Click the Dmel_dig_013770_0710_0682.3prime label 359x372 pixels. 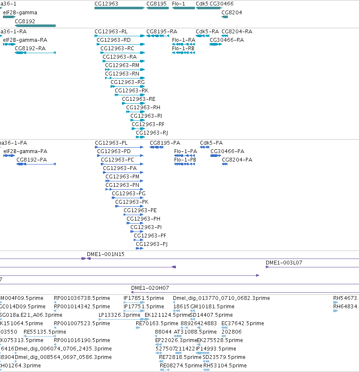pyautogui.click(x=221, y=298)
